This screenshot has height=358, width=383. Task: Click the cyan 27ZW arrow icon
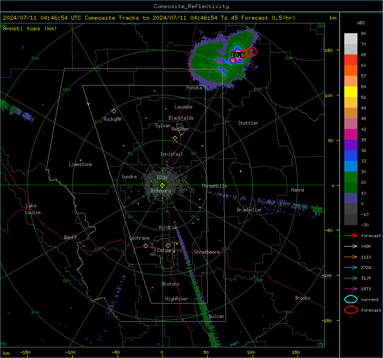coord(351,267)
